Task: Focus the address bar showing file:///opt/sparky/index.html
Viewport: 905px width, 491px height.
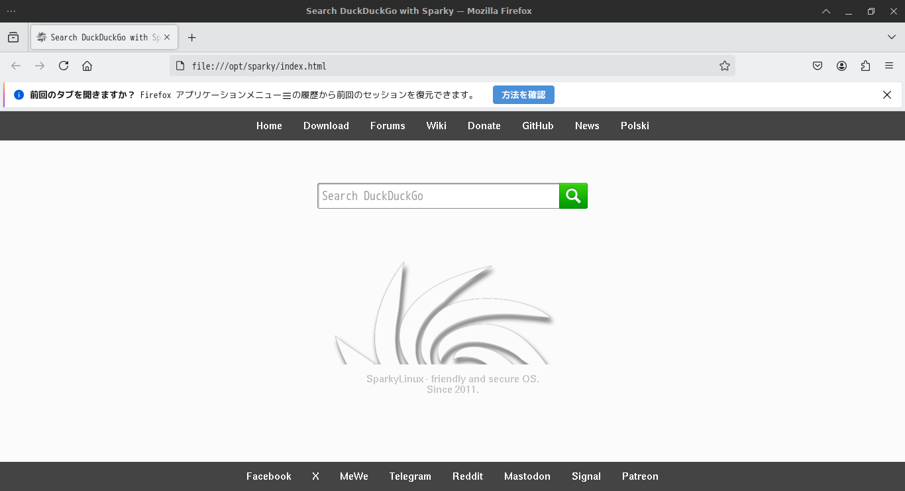Action: tap(452, 66)
